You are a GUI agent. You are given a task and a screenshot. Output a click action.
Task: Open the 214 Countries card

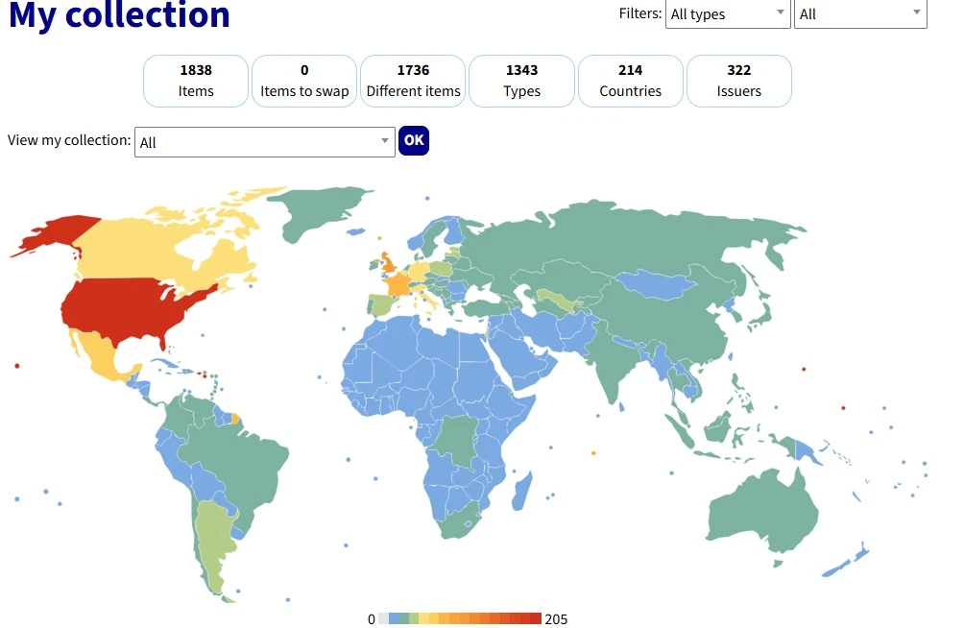(630, 81)
